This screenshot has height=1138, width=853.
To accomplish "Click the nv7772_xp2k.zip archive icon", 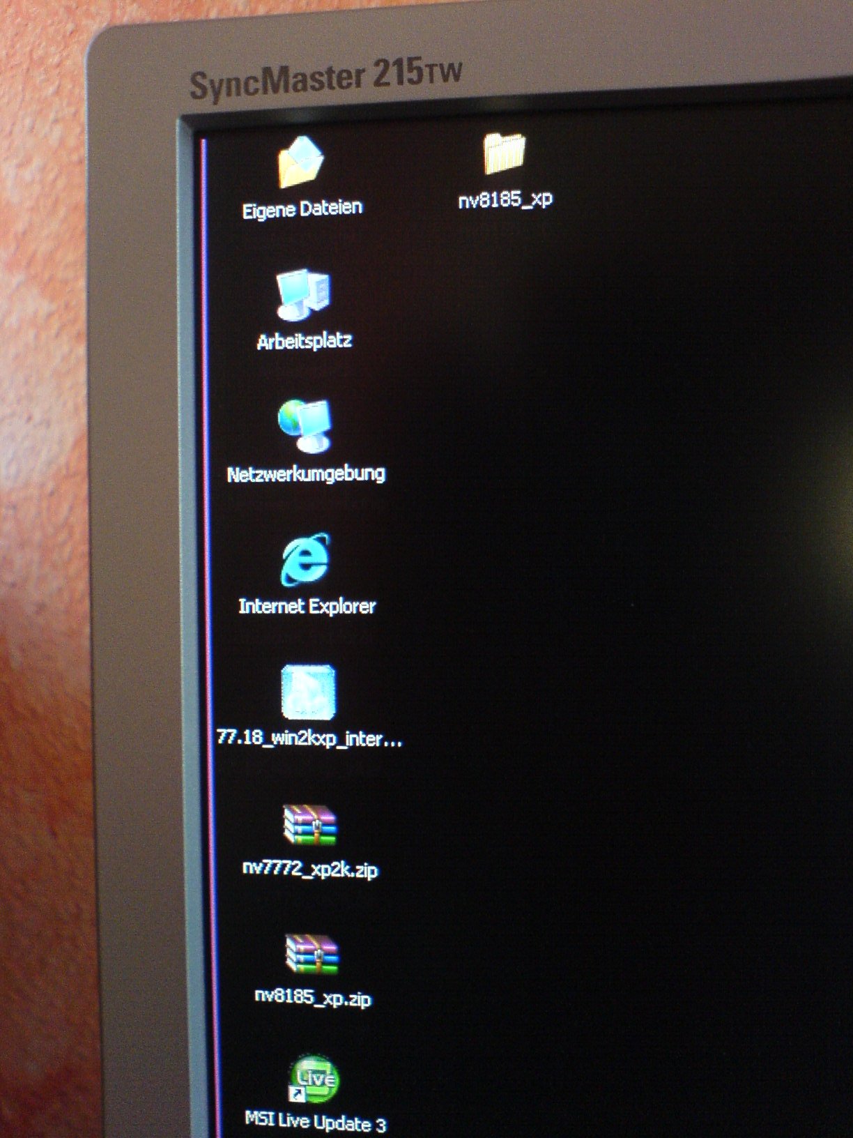I will tap(309, 825).
